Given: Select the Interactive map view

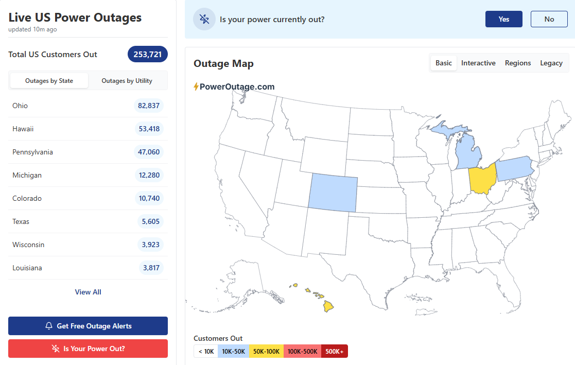Looking at the screenshot, I should click(478, 63).
